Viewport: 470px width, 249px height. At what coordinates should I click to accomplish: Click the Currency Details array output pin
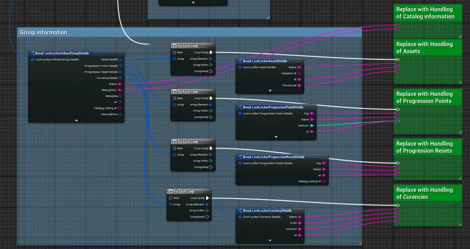[x=120, y=78]
